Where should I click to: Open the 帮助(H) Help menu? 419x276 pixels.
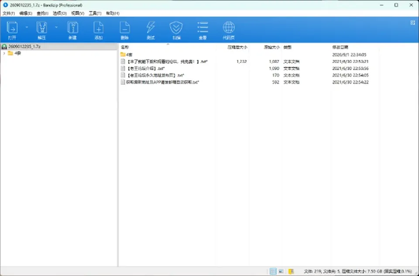tap(113, 13)
